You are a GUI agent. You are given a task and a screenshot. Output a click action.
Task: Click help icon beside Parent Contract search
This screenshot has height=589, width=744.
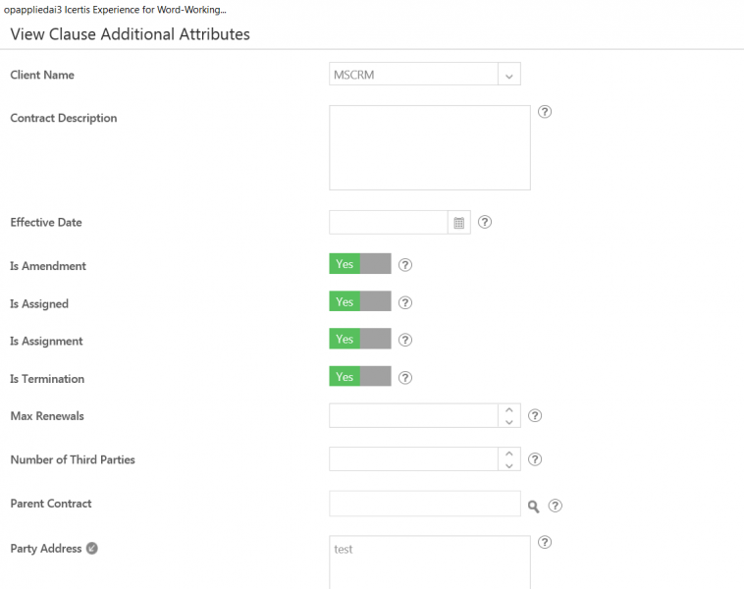tap(556, 506)
